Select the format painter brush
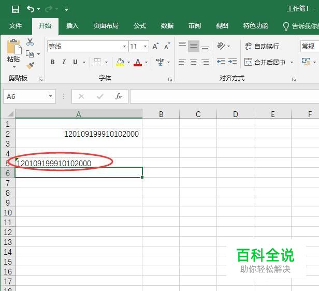The width and height of the screenshot is (319, 291). (30, 65)
